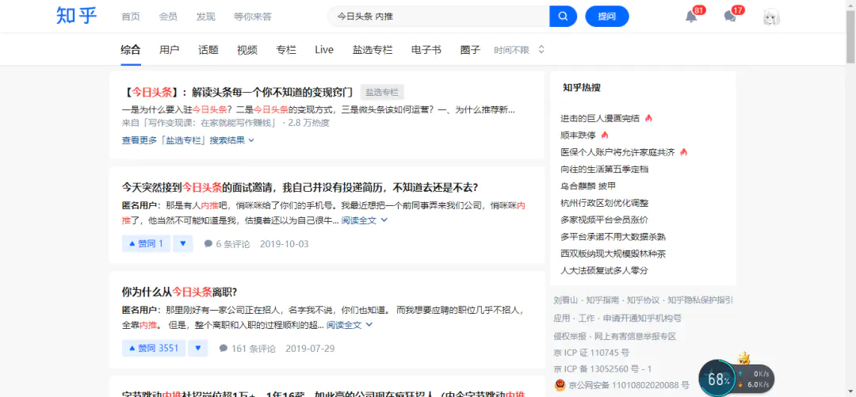The image size is (856, 397).
Task: Click the police badge icon beside 京公网安备
Action: point(560,385)
